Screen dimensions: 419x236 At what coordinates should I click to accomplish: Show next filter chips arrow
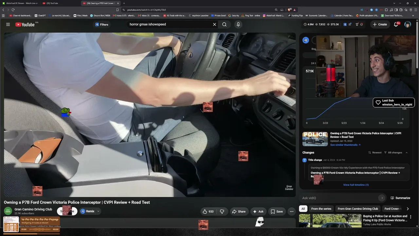pos(408,209)
